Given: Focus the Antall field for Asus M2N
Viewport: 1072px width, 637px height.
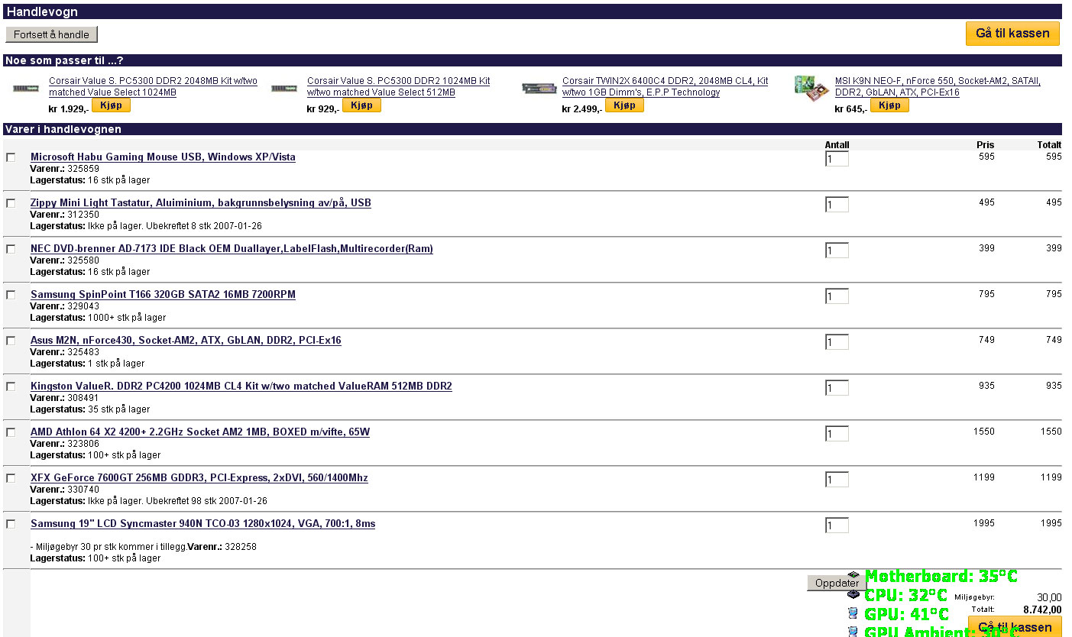Looking at the screenshot, I should click(837, 342).
